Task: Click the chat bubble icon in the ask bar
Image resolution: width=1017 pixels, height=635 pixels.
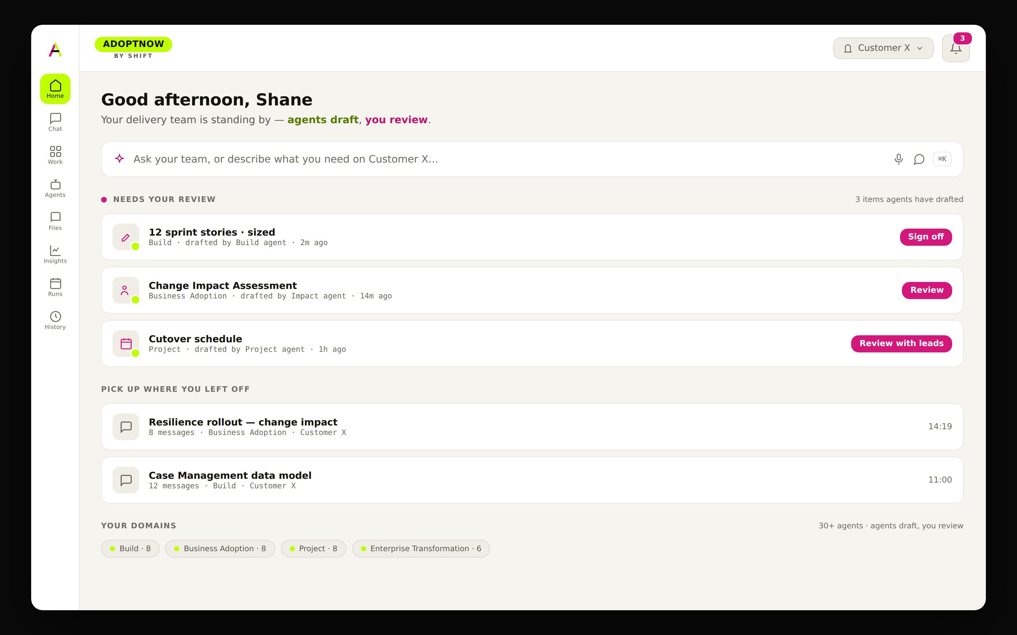Action: point(919,159)
